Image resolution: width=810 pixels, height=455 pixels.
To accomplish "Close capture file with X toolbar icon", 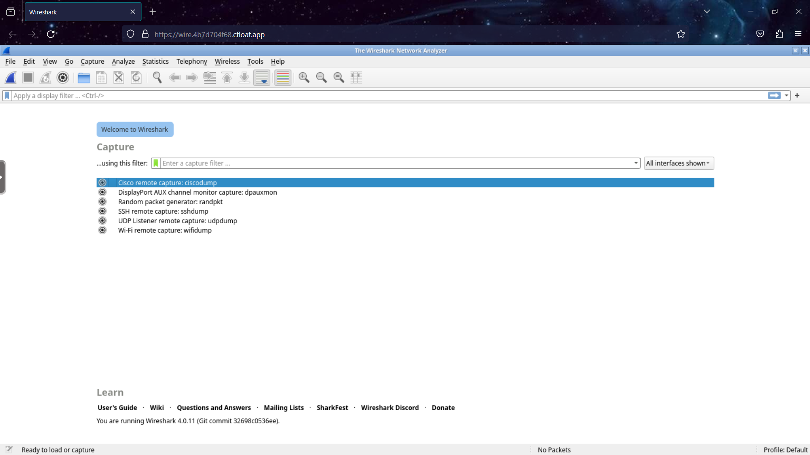I will click(x=119, y=78).
